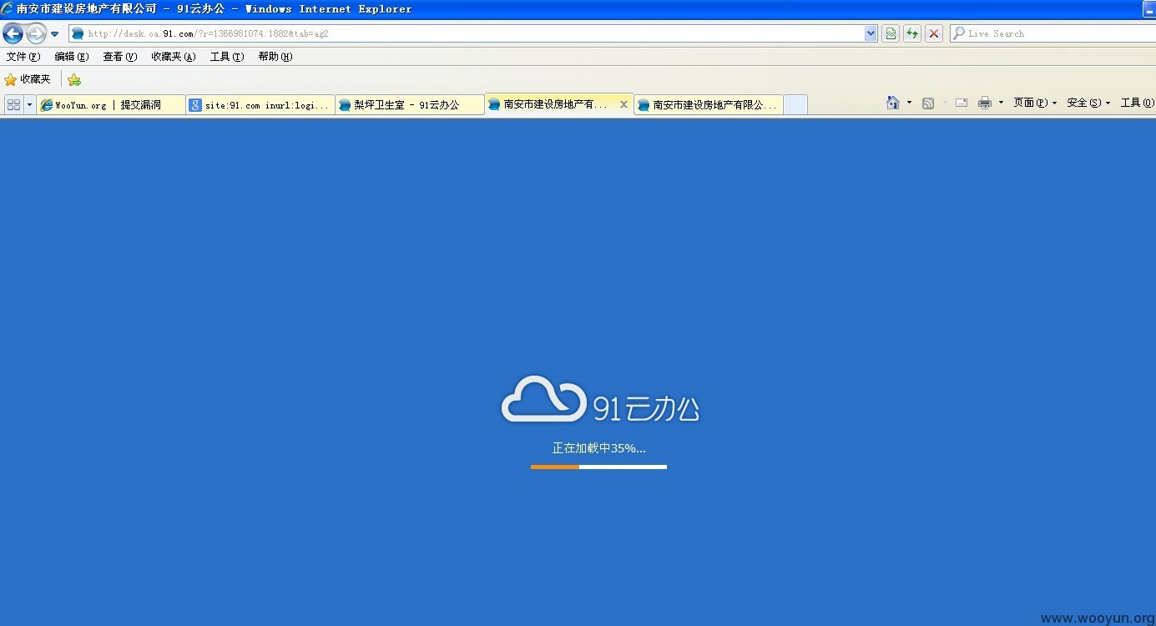Stop loading with the red X button

pyautogui.click(x=934, y=33)
